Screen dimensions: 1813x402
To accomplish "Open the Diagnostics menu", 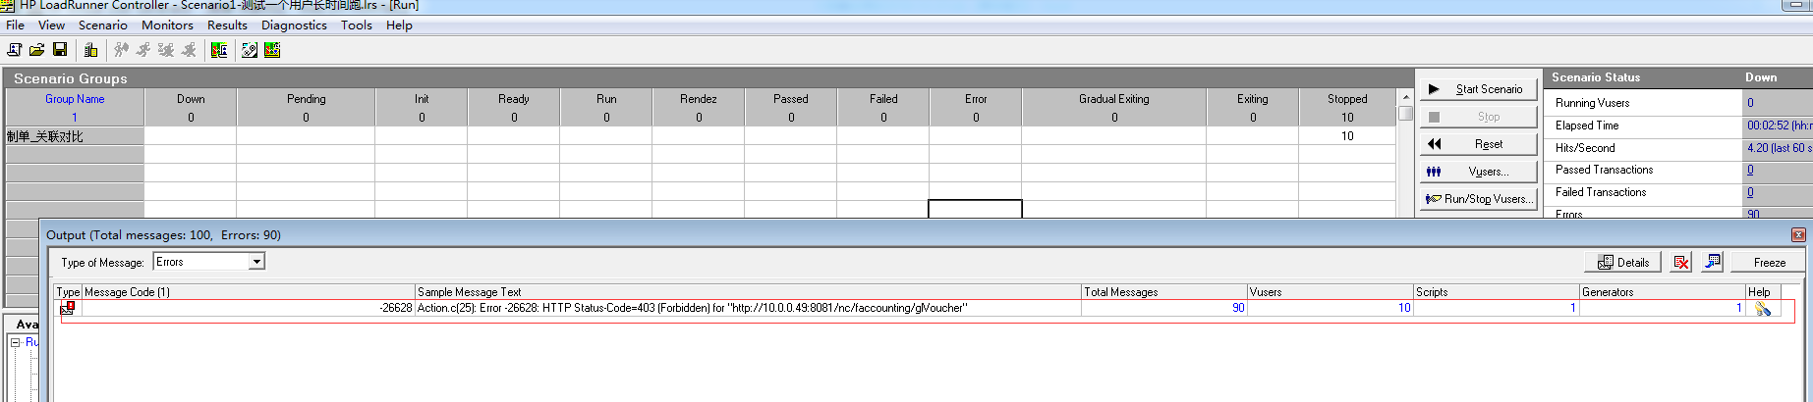I will [x=294, y=25].
